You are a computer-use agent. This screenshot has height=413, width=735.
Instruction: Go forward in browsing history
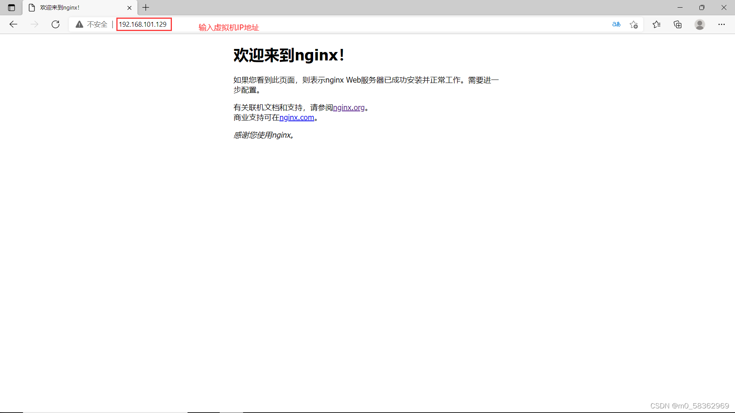[34, 24]
